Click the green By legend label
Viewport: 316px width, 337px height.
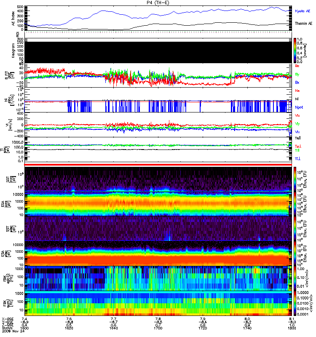pos(297,74)
